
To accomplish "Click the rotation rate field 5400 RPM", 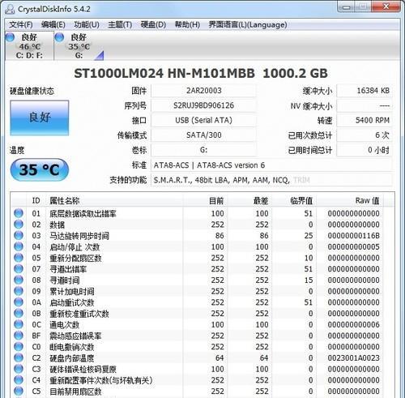I will pos(364,120).
